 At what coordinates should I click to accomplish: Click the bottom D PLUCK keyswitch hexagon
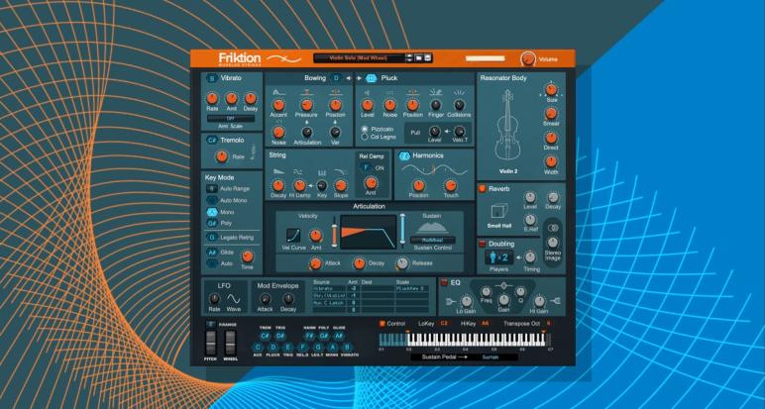pos(273,347)
